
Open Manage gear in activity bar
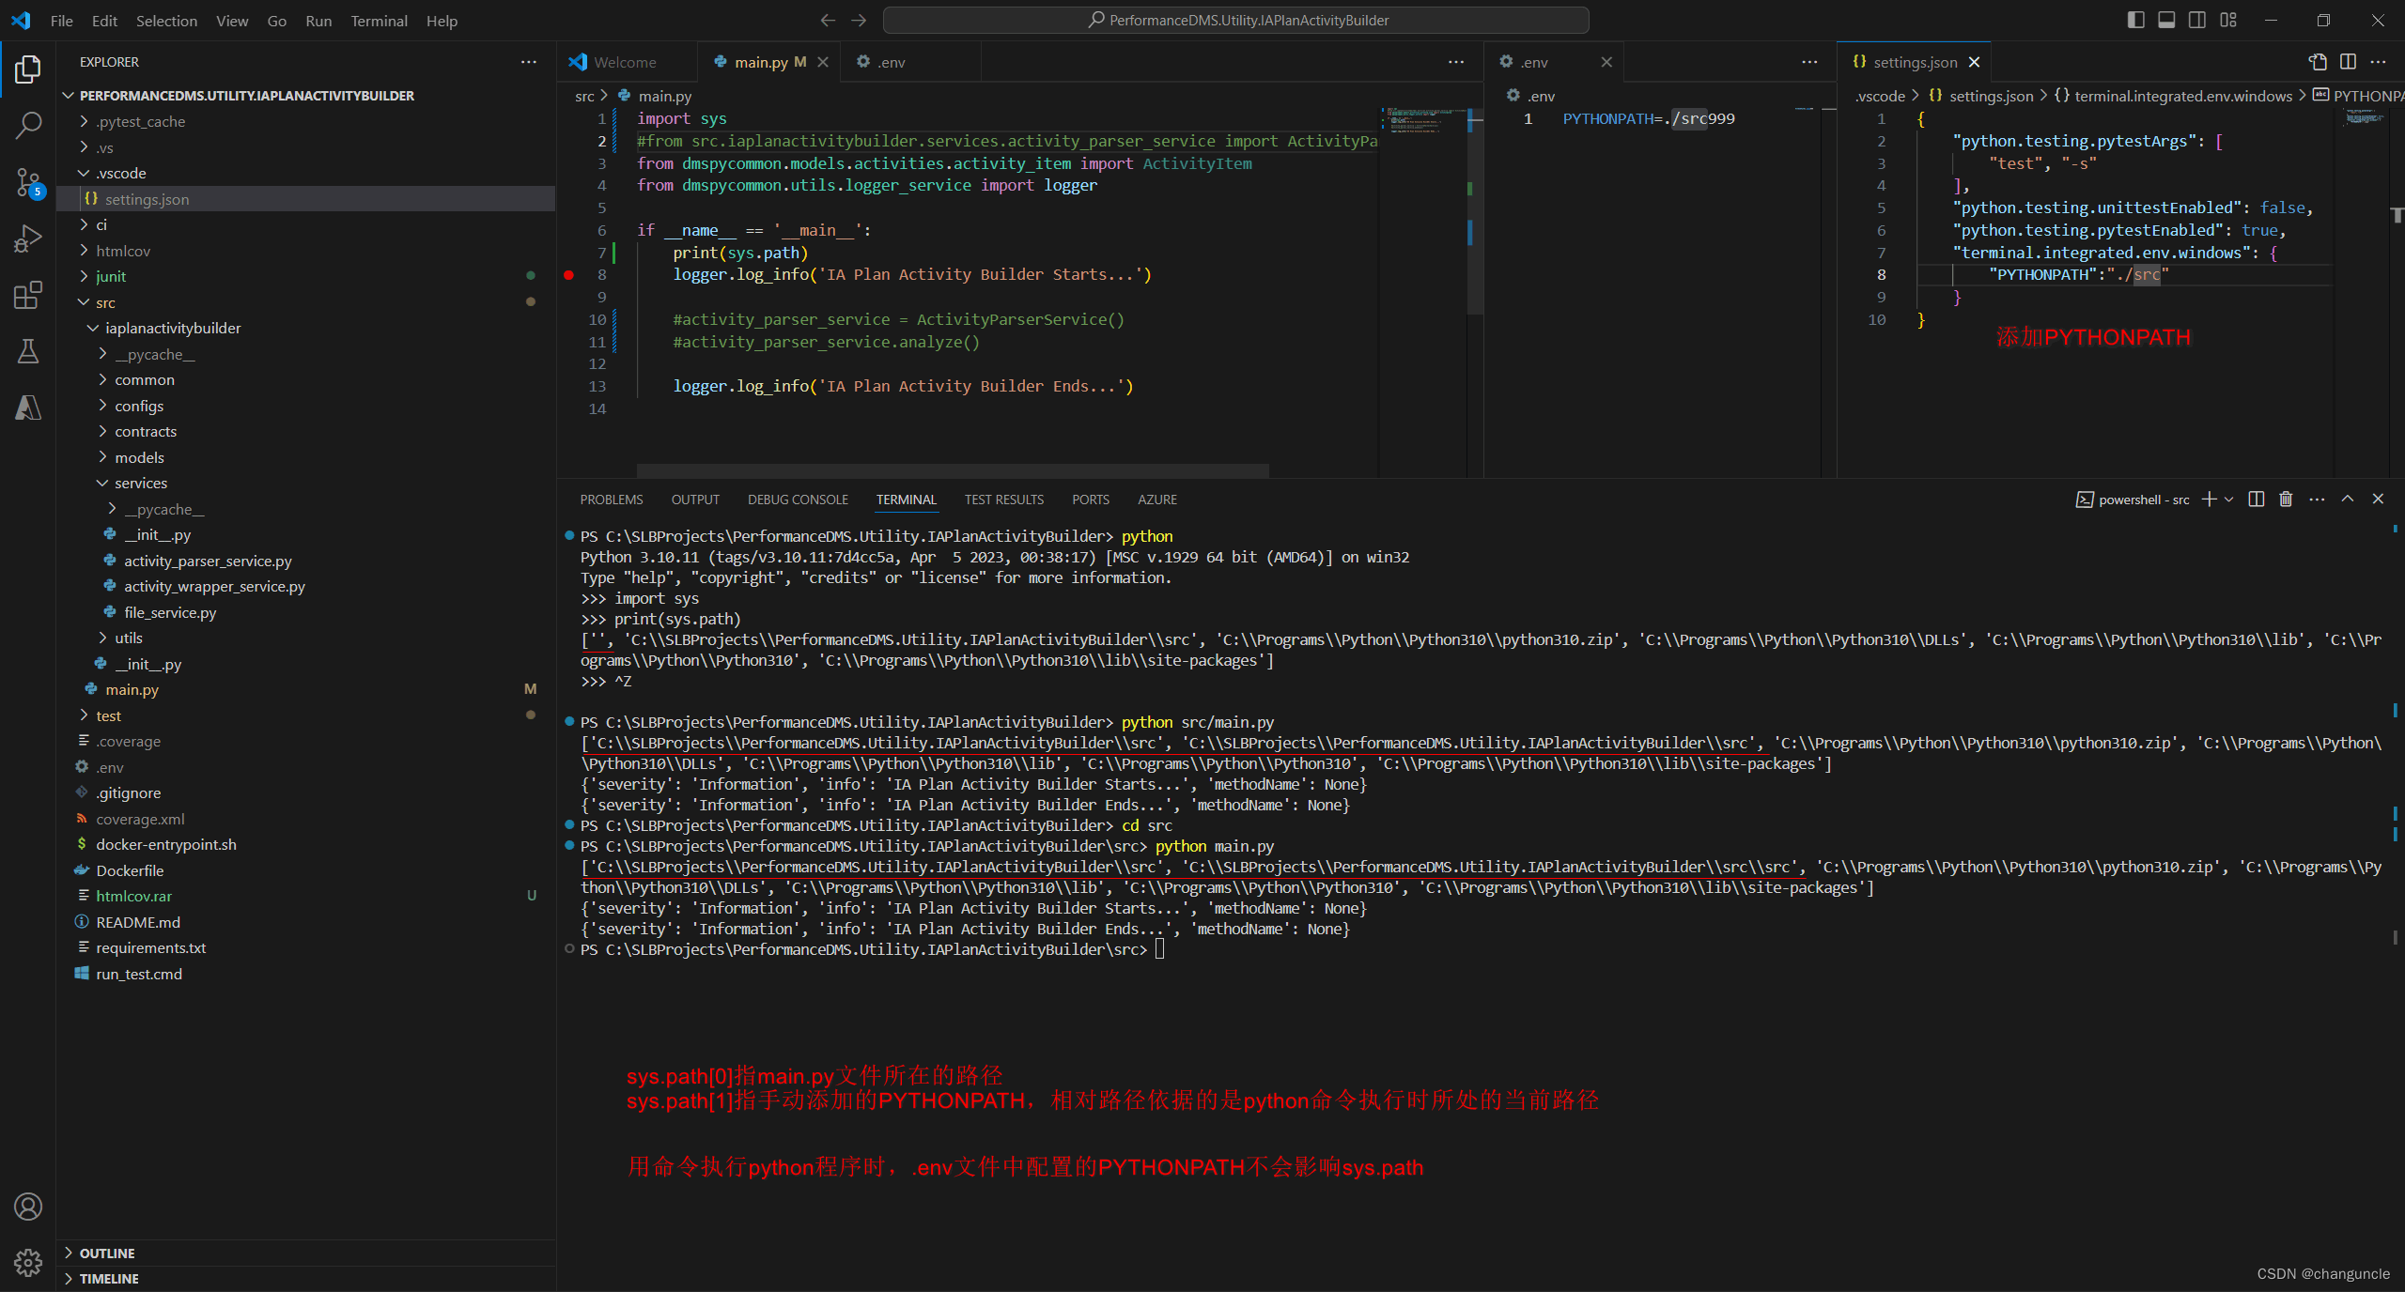[28, 1262]
